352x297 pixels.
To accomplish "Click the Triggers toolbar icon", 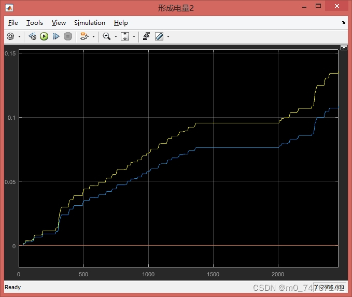I will point(147,36).
